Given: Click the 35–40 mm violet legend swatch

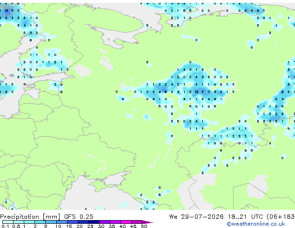Looking at the screenshot, I should [x=115, y=222].
